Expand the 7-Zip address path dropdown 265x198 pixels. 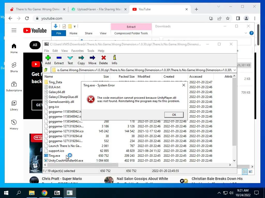234,70
